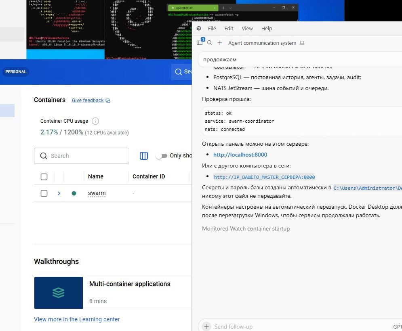Check the select-all containers checkbox
402x331 pixels.
pyautogui.click(x=44, y=177)
